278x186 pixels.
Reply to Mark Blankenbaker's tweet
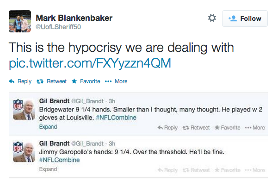(x=20, y=81)
